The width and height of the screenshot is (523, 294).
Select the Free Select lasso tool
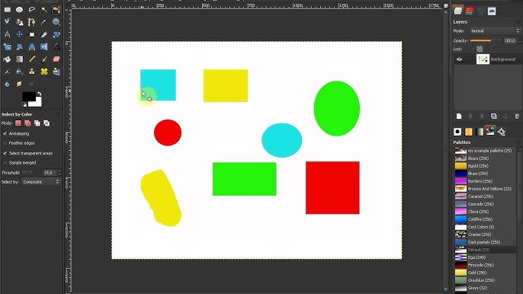pos(32,10)
